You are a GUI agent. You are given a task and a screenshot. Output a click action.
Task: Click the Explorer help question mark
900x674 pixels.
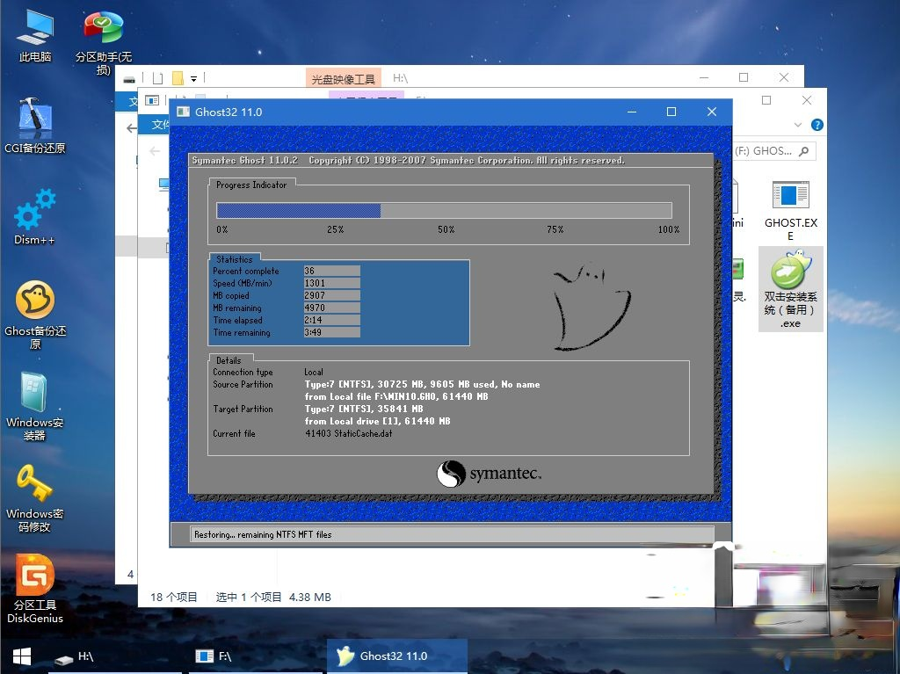[x=817, y=125]
